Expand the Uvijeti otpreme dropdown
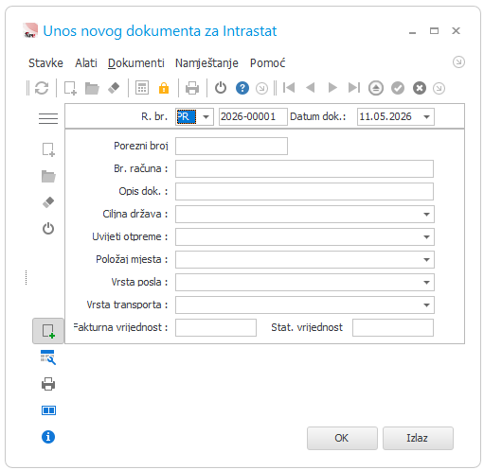The width and height of the screenshot is (484, 470). tap(426, 237)
